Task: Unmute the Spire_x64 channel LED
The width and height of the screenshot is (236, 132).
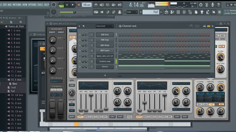Action: (x=80, y=56)
